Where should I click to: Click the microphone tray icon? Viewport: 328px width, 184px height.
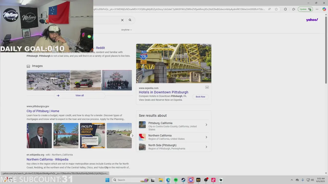click(x=303, y=180)
